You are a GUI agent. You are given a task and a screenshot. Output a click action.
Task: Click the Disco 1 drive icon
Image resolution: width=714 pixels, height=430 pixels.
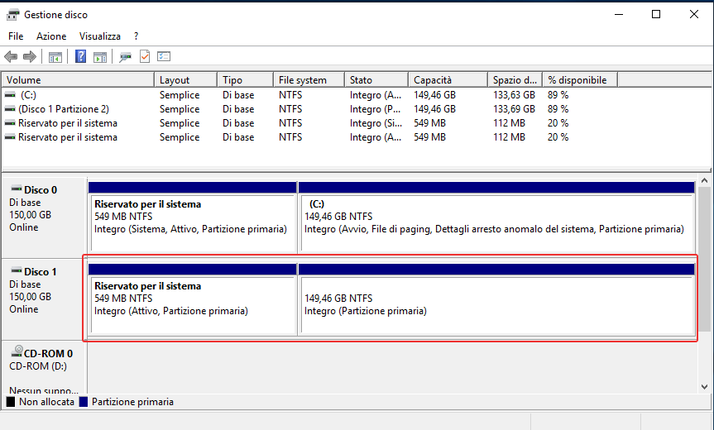pos(17,270)
